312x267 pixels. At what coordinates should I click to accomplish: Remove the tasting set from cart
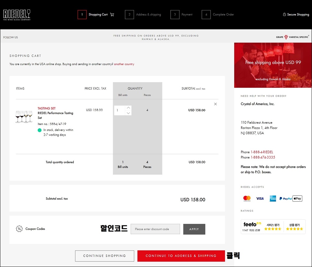(x=215, y=104)
